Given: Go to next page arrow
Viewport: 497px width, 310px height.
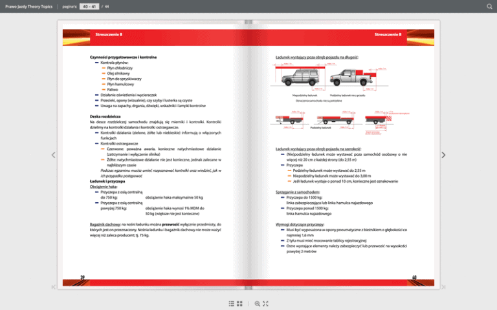Looking at the screenshot, I should [x=443, y=155].
